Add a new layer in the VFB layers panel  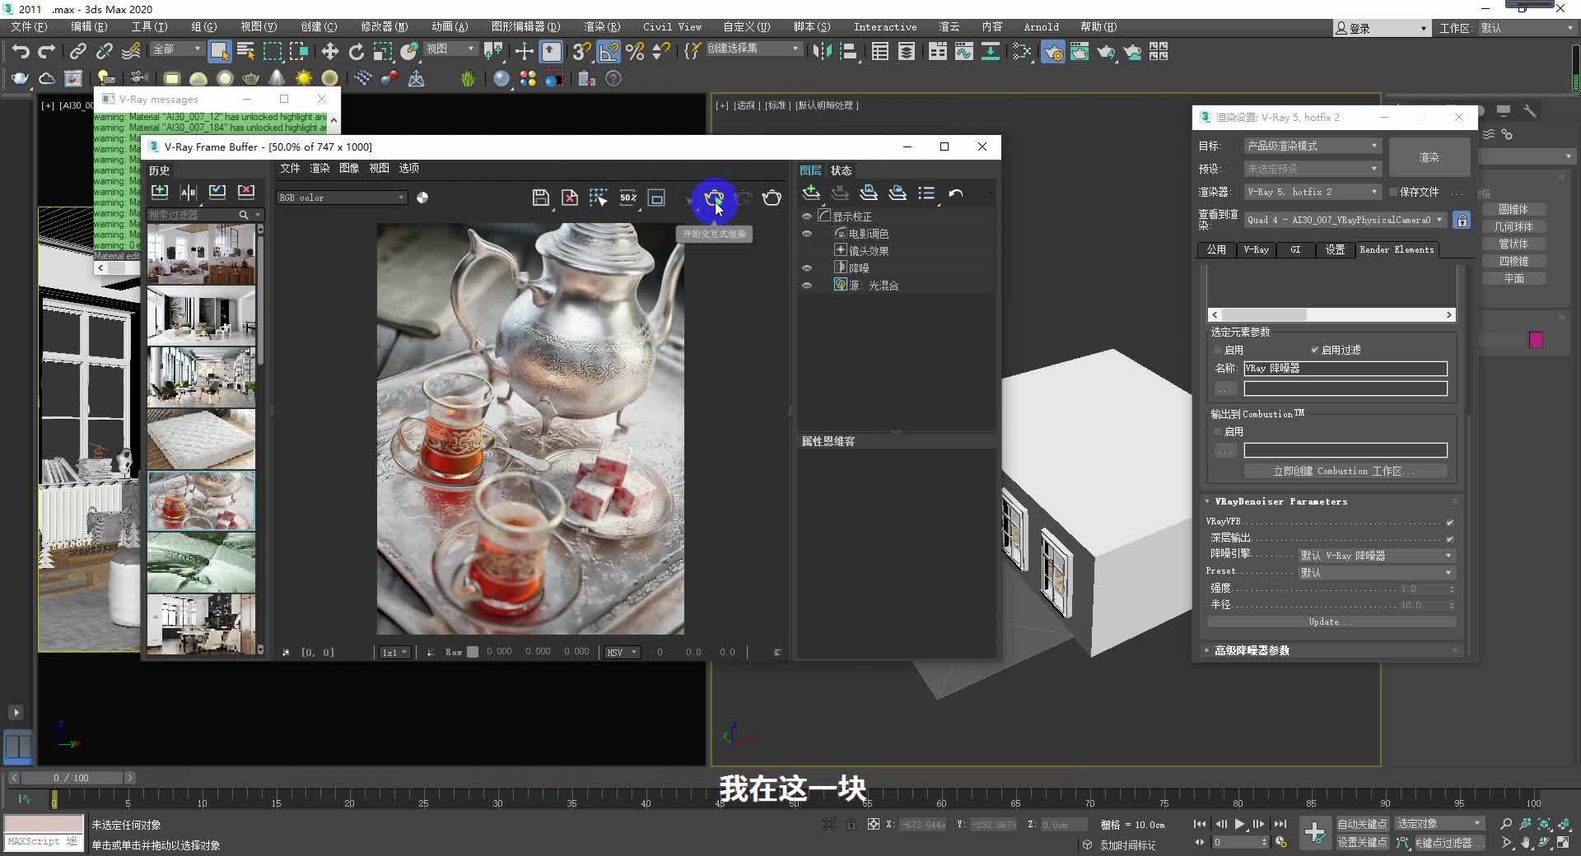coord(811,192)
